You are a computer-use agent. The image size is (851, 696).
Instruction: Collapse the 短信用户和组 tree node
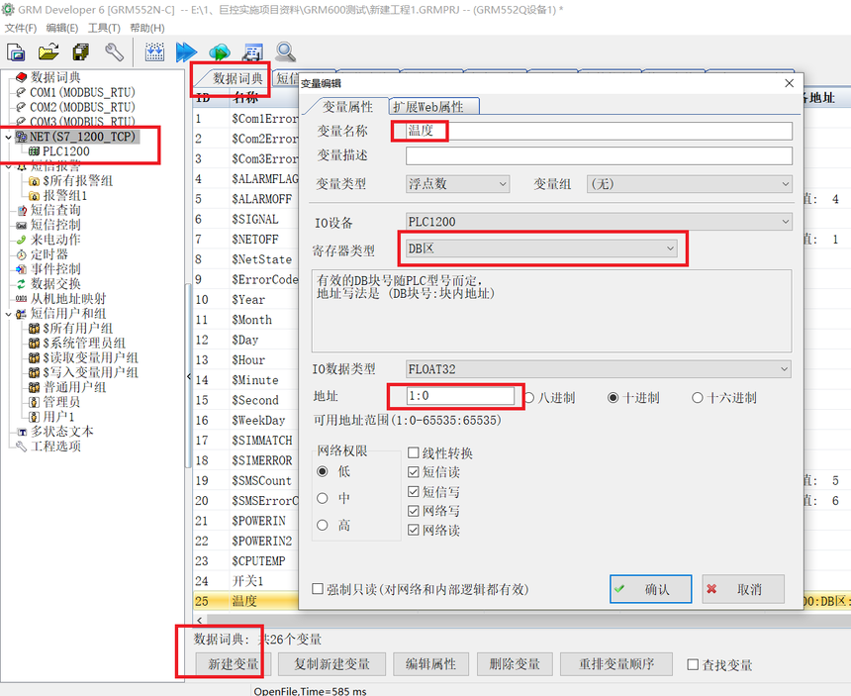click(8, 314)
